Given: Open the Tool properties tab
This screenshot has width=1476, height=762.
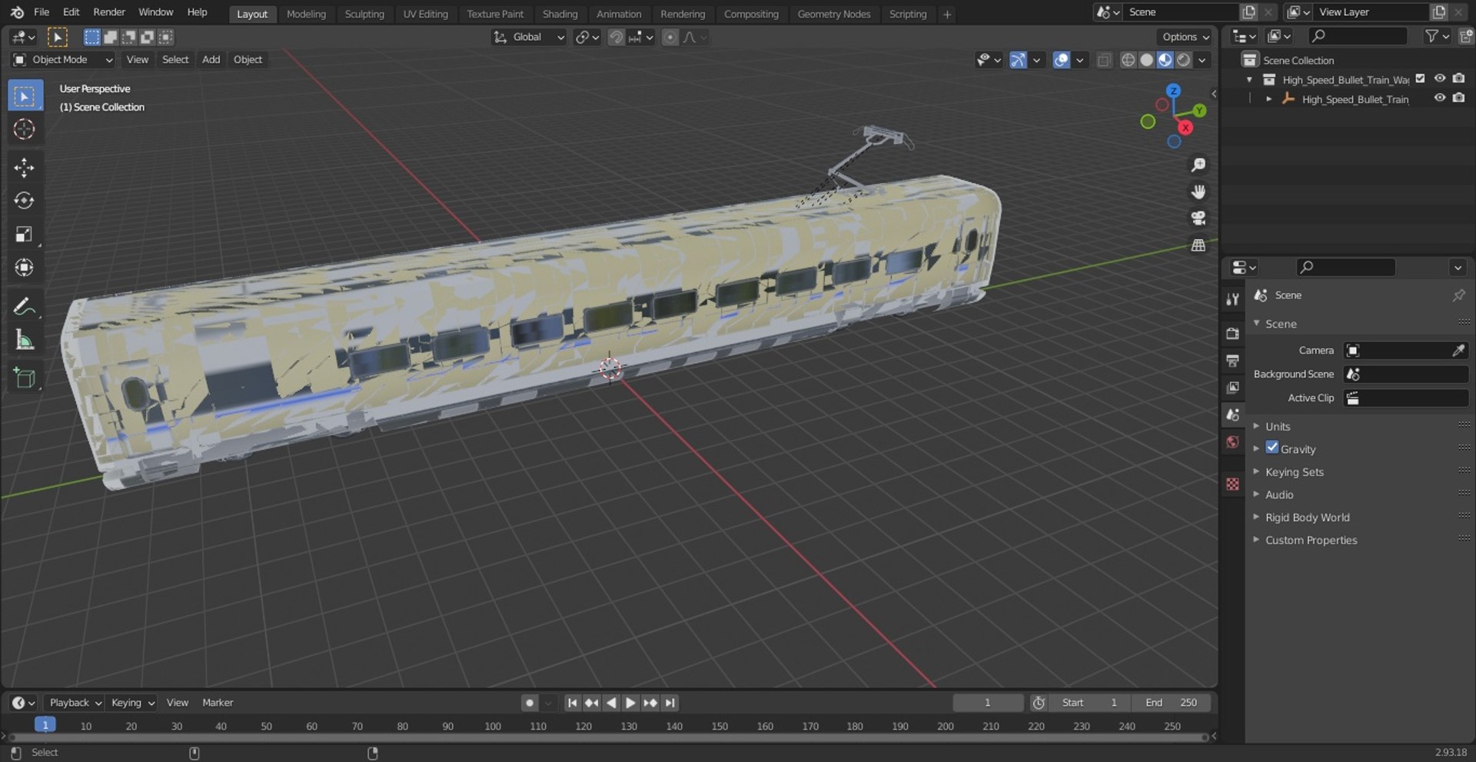Looking at the screenshot, I should 1233,299.
